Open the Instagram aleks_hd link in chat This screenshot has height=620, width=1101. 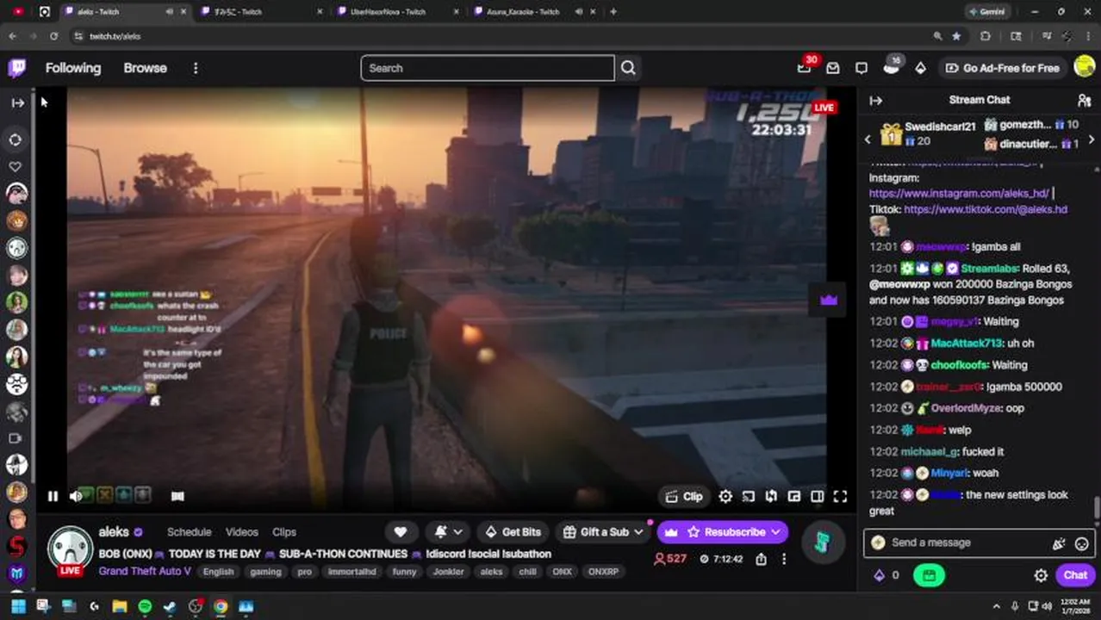pyautogui.click(x=959, y=194)
